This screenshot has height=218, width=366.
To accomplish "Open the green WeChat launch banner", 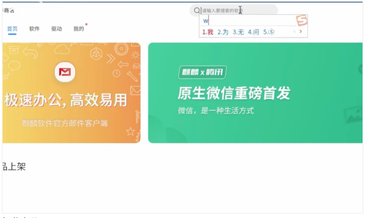I will pos(255,93).
